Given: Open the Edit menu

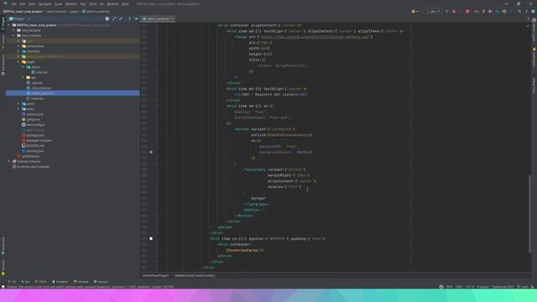Looking at the screenshot, I should click(23, 3).
